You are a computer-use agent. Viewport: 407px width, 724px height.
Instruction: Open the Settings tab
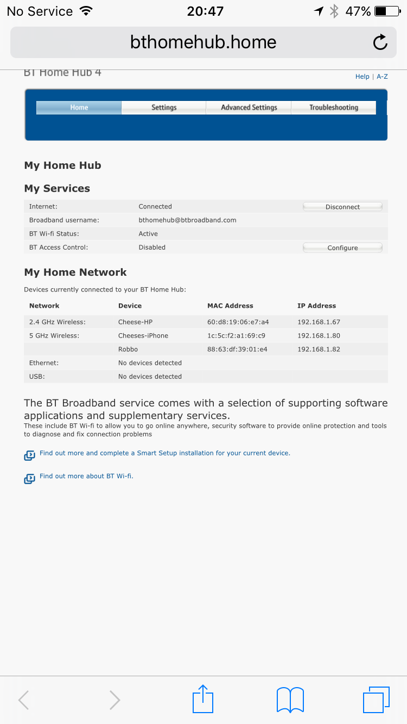coord(164,107)
